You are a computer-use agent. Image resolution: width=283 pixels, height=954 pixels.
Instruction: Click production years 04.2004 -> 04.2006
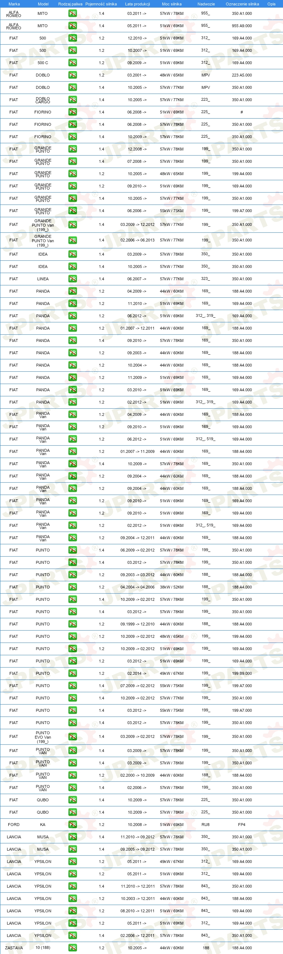click(138, 587)
